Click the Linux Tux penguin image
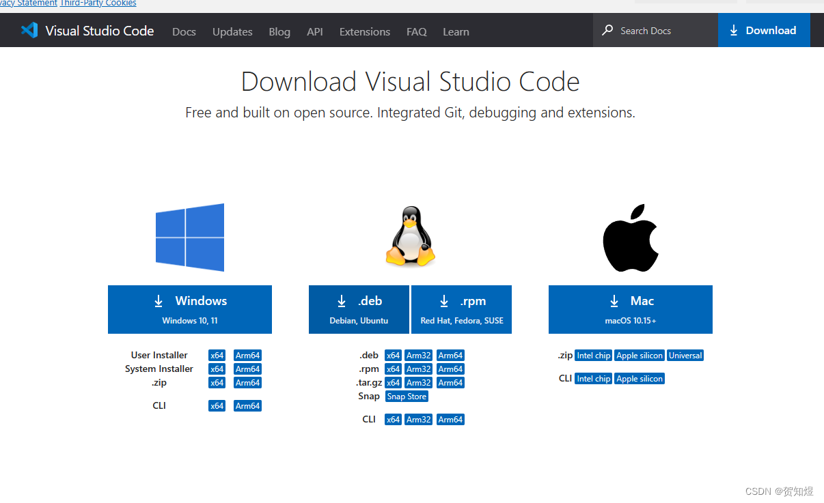 410,238
